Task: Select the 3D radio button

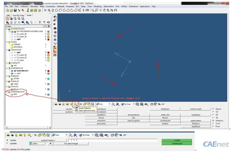Action: [x=213, y=118]
